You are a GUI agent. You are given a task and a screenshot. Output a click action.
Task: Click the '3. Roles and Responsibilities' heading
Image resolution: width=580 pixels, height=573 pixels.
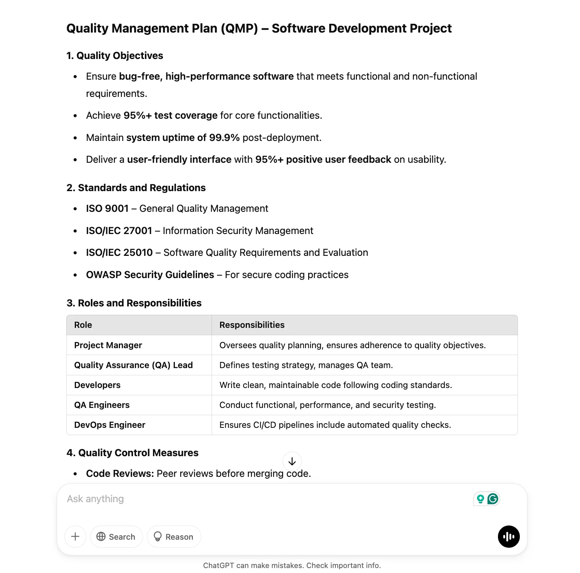click(x=134, y=303)
